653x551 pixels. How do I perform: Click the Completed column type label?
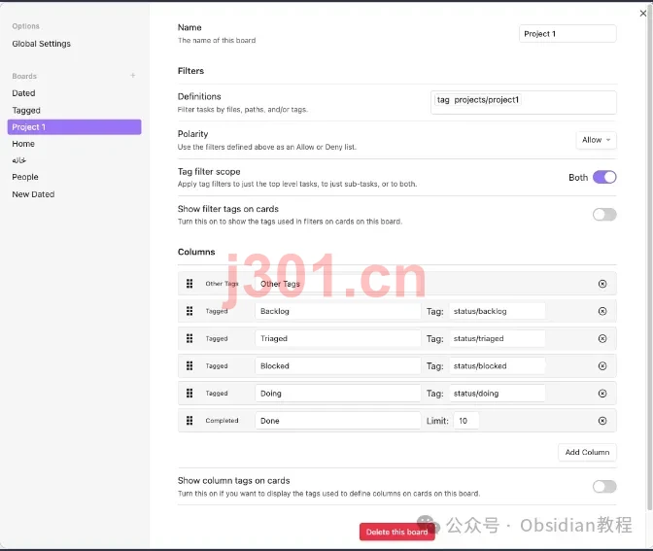(x=222, y=421)
